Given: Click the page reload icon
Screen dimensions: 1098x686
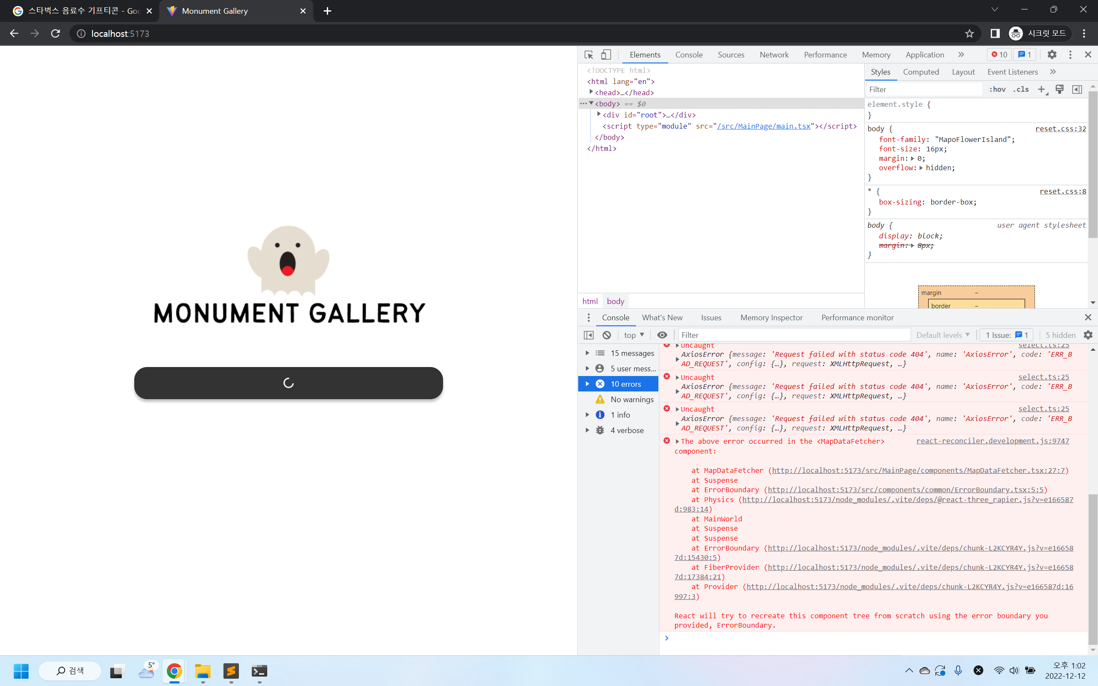Looking at the screenshot, I should click(x=55, y=33).
